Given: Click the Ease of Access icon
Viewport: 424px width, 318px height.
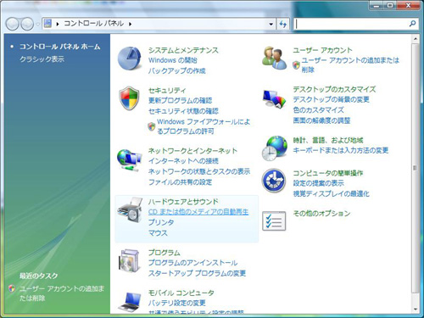Looking at the screenshot, I should coord(274,181).
